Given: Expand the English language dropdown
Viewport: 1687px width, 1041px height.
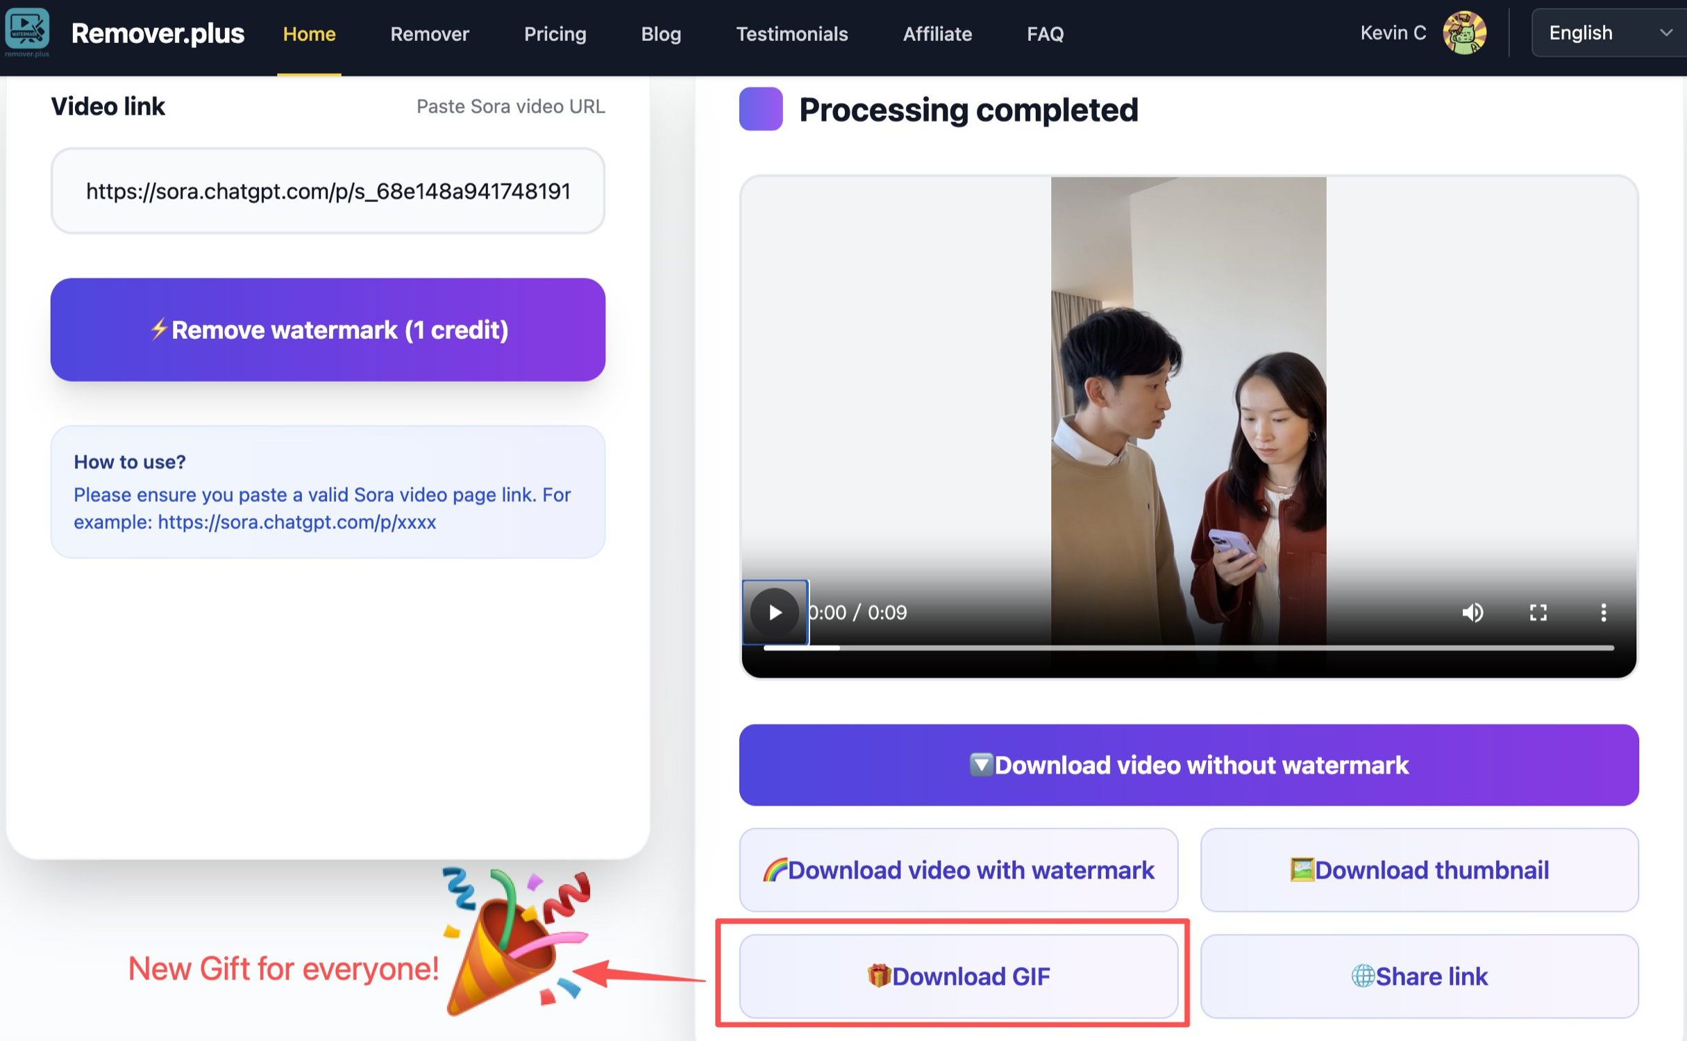Looking at the screenshot, I should (1607, 33).
